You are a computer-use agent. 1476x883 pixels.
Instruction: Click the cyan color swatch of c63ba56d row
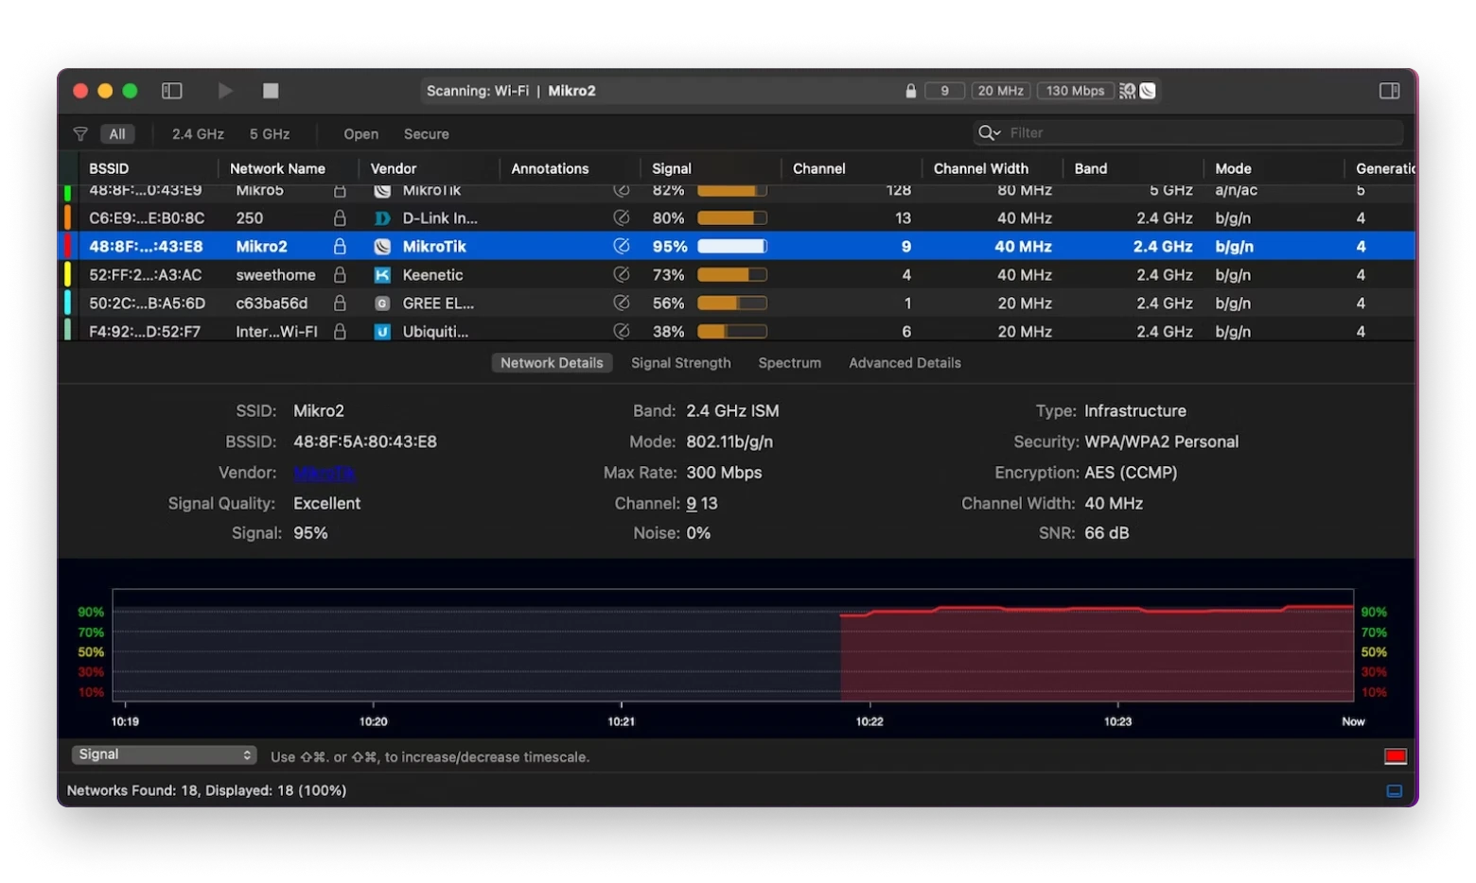click(68, 303)
